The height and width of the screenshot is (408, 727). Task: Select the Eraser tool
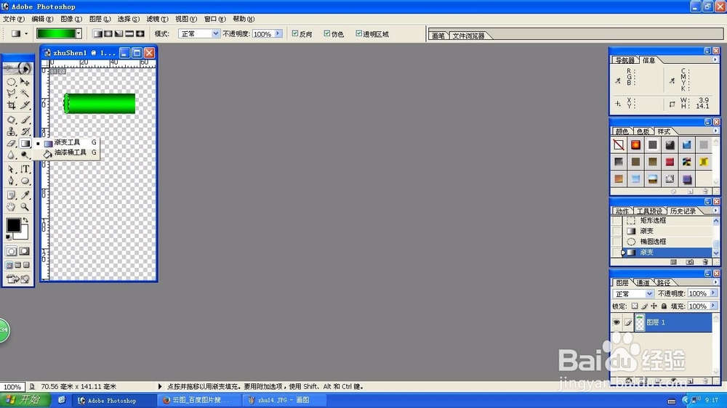12,143
